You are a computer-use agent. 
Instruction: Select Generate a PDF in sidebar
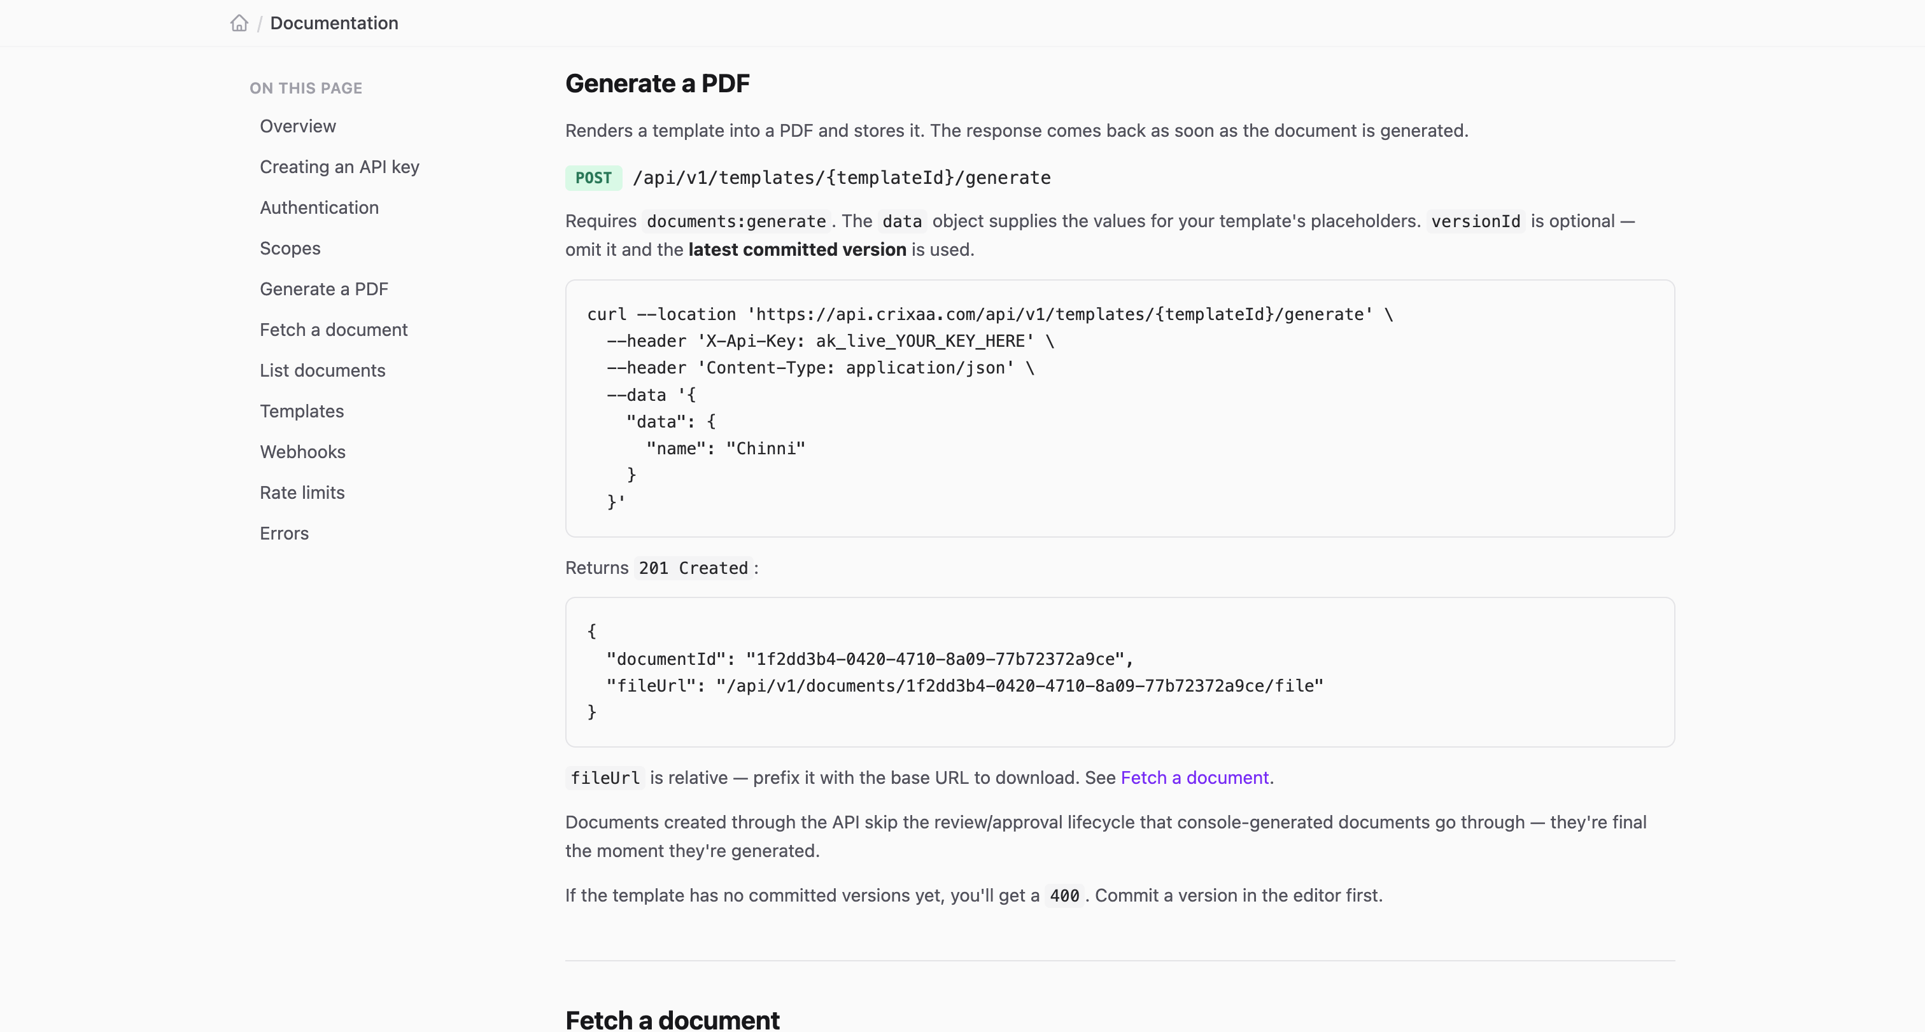[x=323, y=289]
